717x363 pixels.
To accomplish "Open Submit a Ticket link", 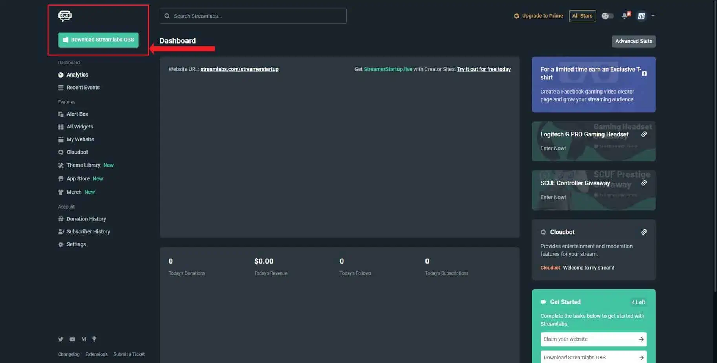I will [129, 354].
